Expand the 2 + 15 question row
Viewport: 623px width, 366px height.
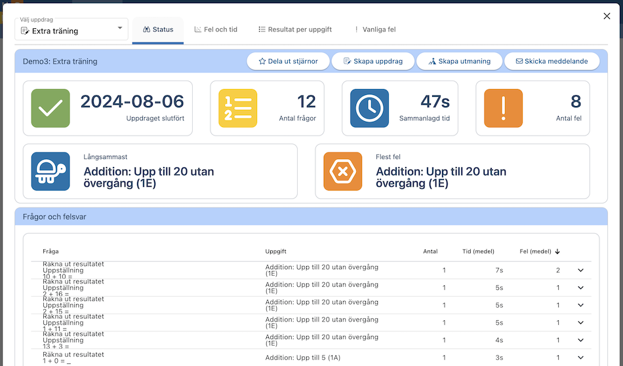[x=580, y=305]
